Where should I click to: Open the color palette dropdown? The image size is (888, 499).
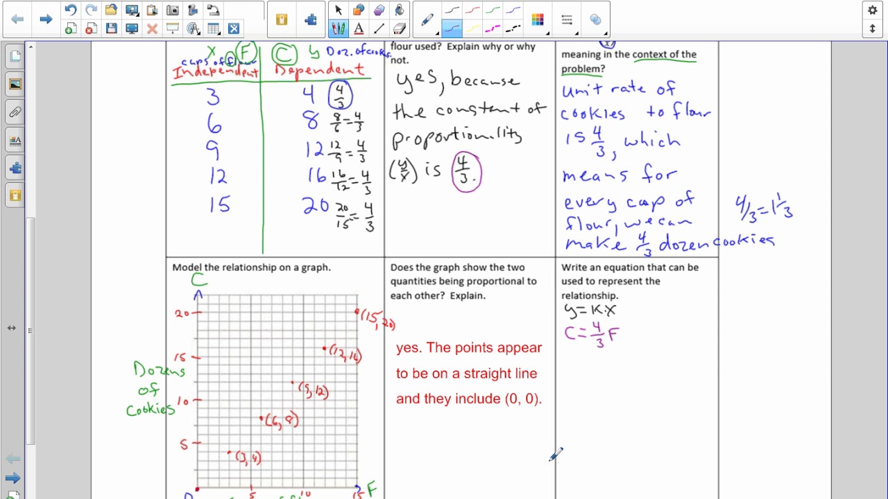(538, 19)
